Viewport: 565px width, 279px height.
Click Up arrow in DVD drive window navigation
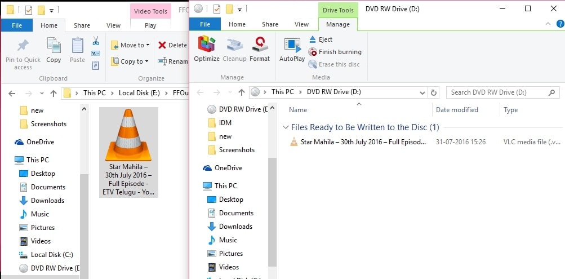(242, 92)
